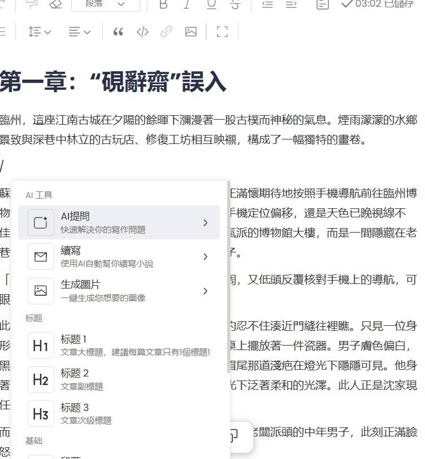425x459 pixels.
Task: Click the eraser clear-format icon
Action: (55, 4)
